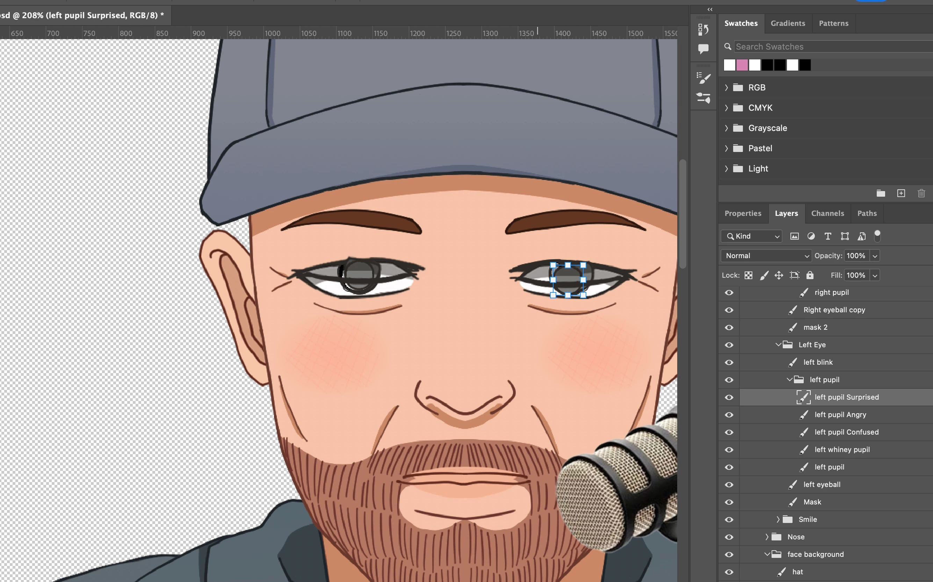Pick the pink color swatch
This screenshot has width=933, height=582.
pyautogui.click(x=742, y=65)
